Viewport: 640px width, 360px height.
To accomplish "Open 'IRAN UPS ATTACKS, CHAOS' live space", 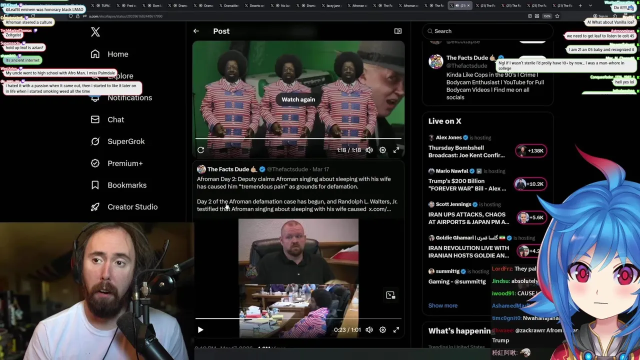I will [468, 218].
